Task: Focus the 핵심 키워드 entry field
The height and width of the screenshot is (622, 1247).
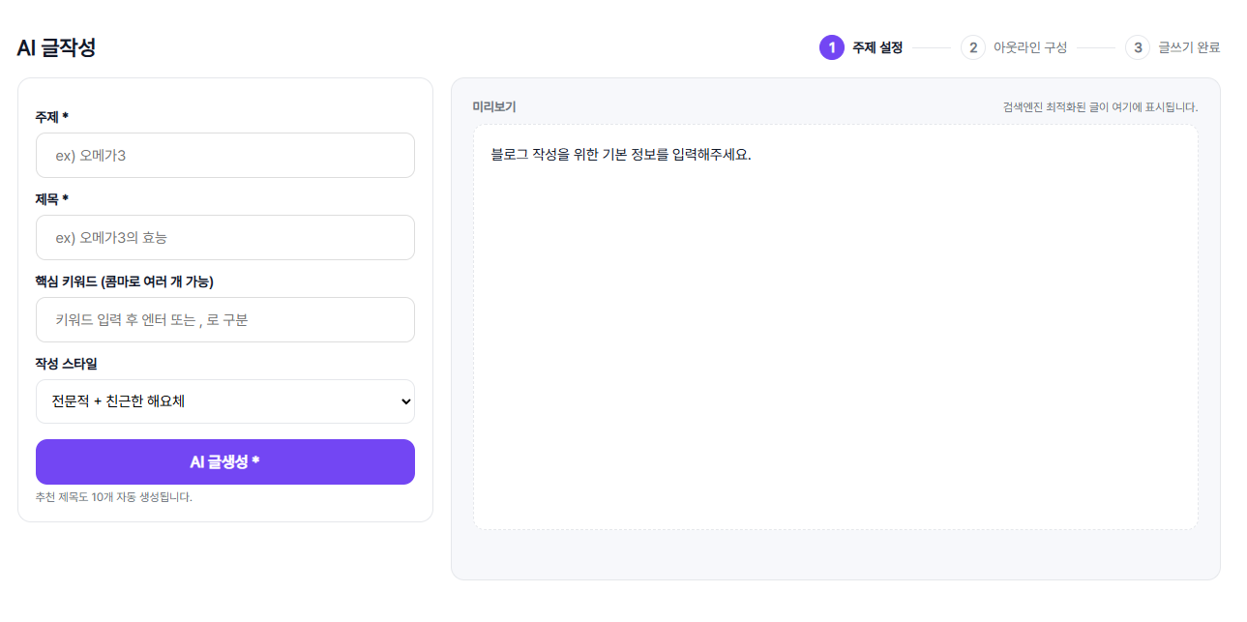Action: coord(224,319)
